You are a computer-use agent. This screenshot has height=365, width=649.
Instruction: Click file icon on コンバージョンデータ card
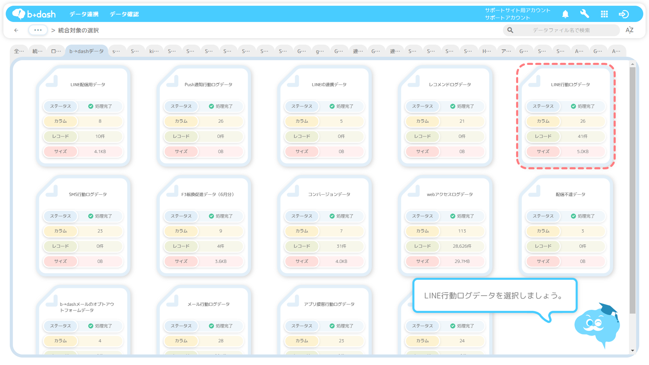pyautogui.click(x=293, y=191)
